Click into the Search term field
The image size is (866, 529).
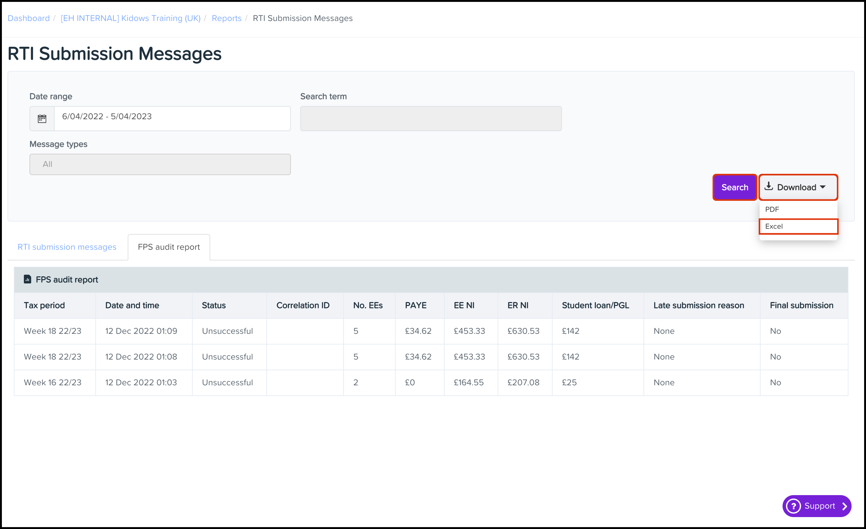(x=430, y=119)
